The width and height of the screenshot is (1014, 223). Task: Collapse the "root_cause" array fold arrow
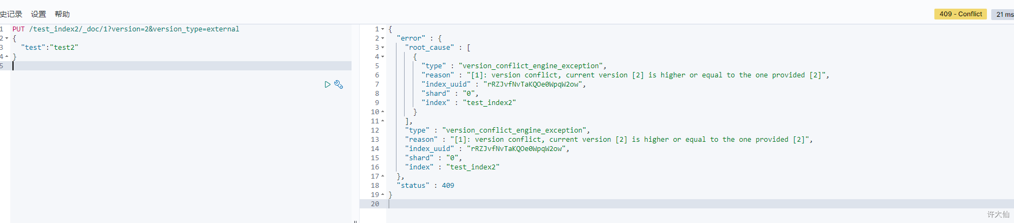pyautogui.click(x=382, y=48)
